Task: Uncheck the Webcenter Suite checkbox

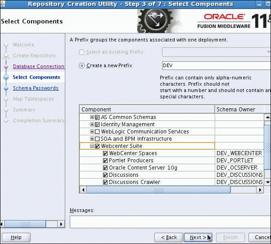Action: (x=97, y=146)
